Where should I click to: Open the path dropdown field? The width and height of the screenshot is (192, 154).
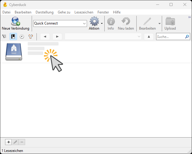[103, 36]
